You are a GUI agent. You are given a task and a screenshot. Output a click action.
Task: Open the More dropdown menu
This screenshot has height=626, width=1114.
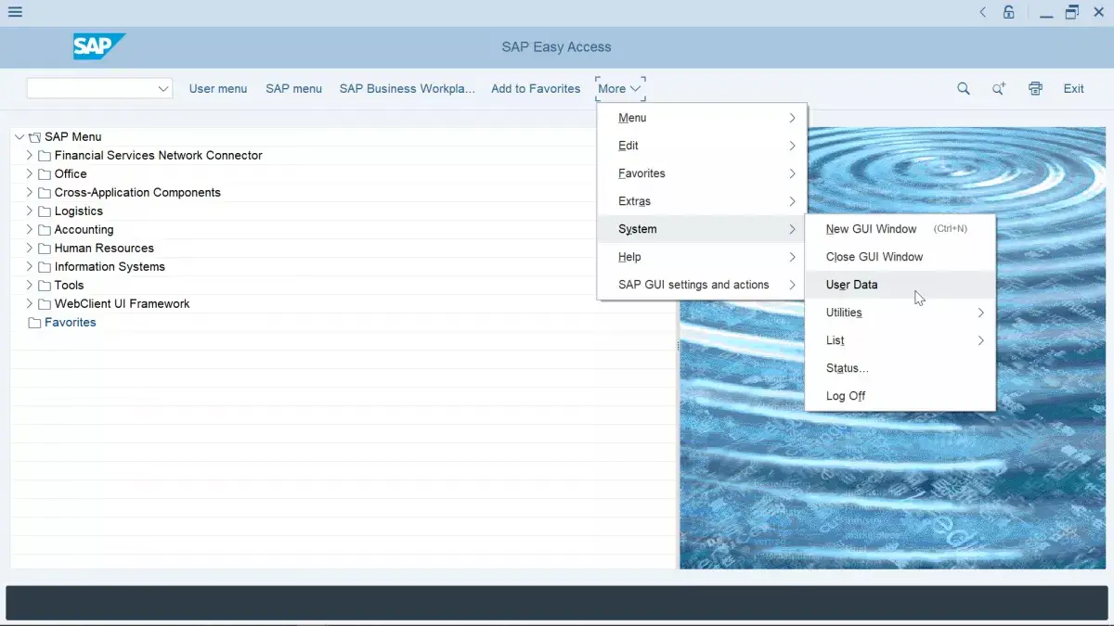point(620,89)
